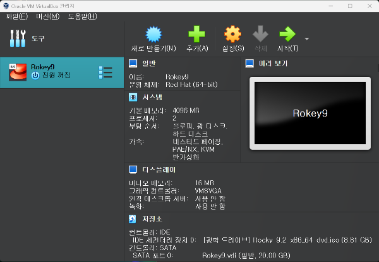Open the System (시스템) section header link

[152, 97]
